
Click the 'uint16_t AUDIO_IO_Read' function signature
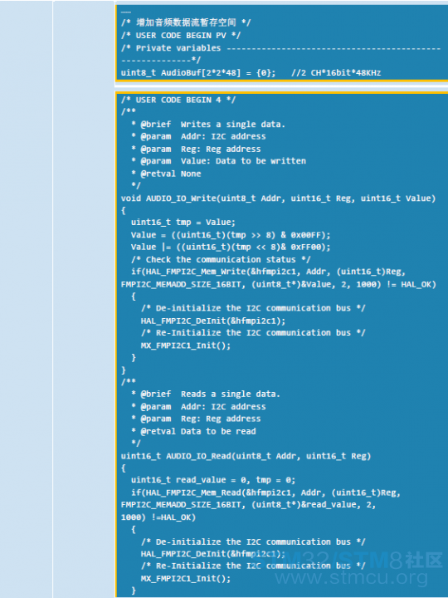246,456
